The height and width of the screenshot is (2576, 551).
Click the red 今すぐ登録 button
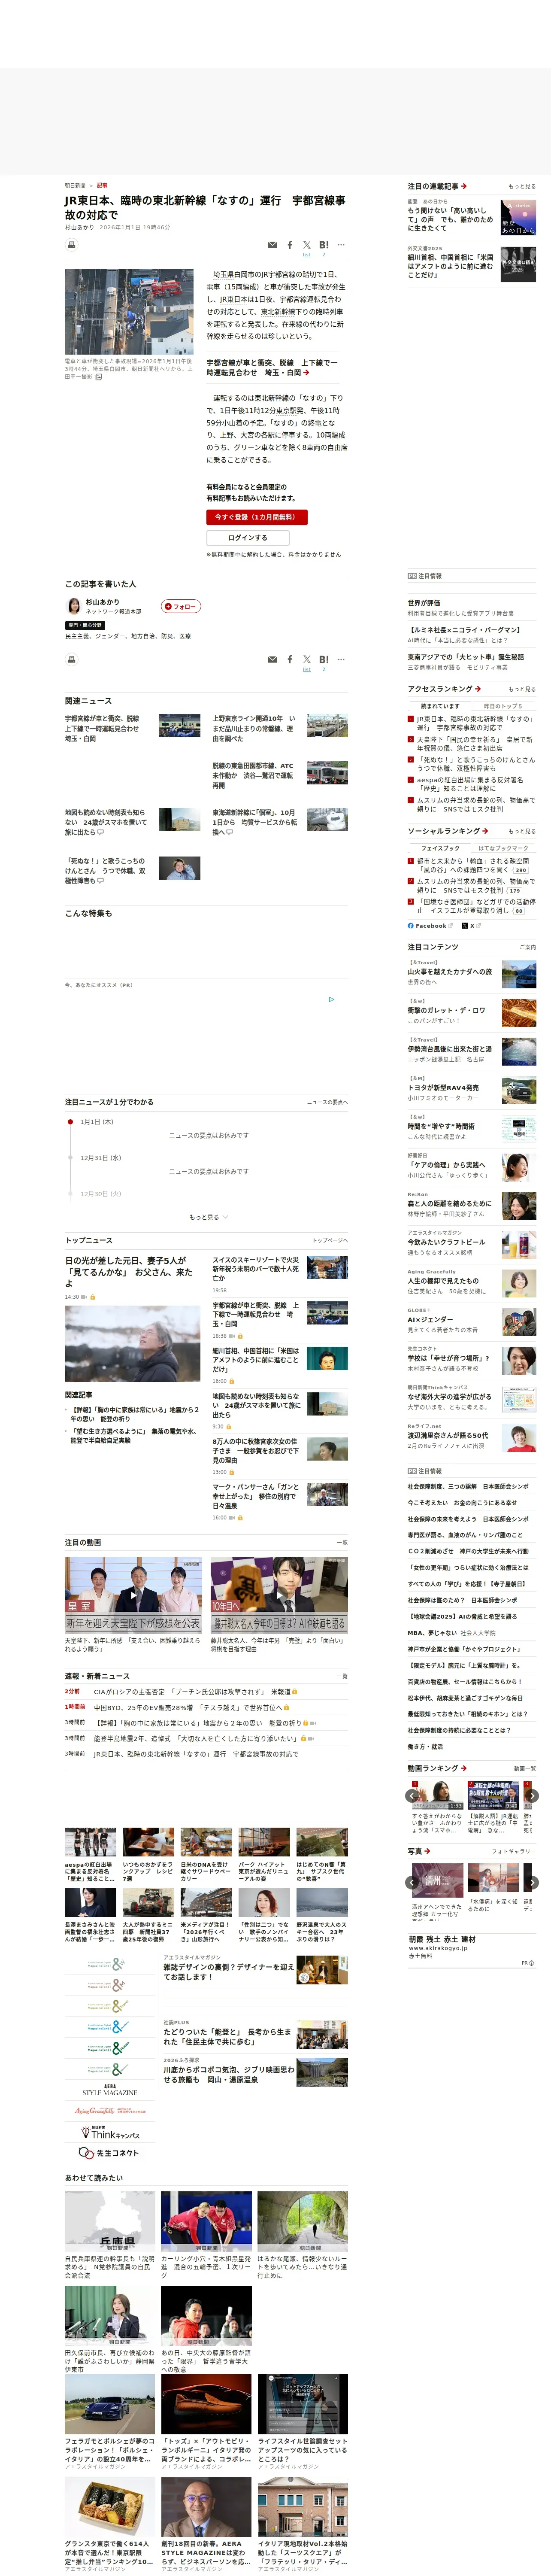pos(257,517)
